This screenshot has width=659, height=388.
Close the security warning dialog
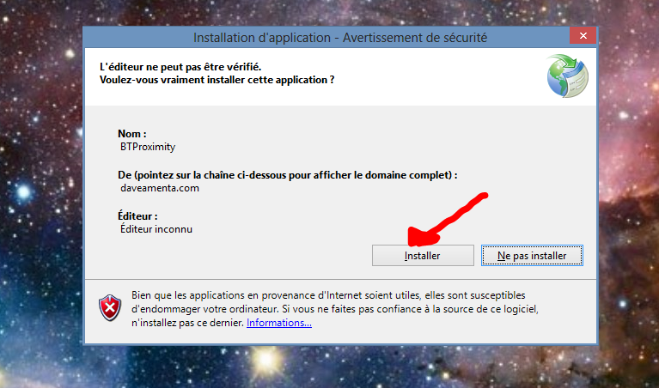point(583,36)
